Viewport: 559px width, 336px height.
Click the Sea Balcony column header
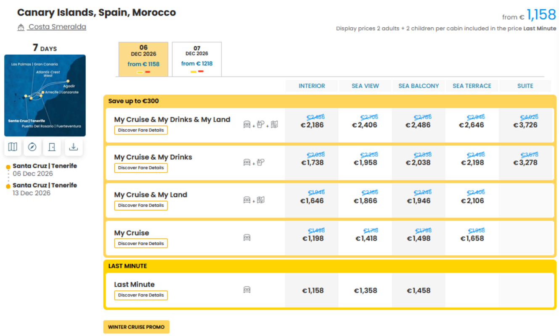[419, 86]
